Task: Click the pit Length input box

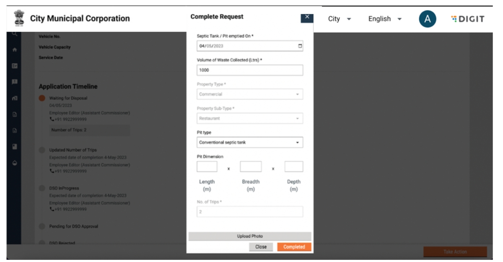Action: [207, 167]
